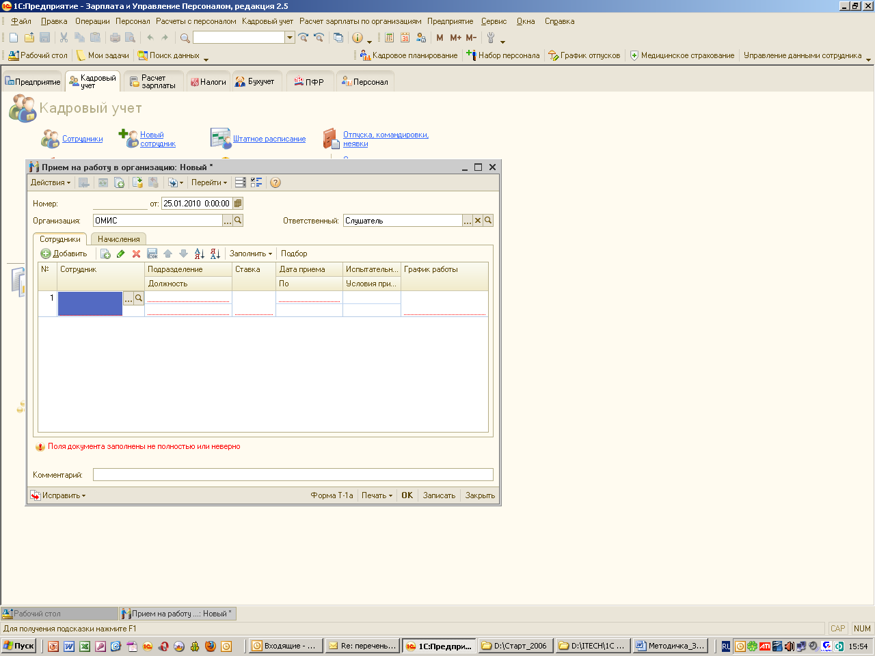875x656 pixels.
Task: Open Поиск данных in toolbar
Action: [168, 55]
